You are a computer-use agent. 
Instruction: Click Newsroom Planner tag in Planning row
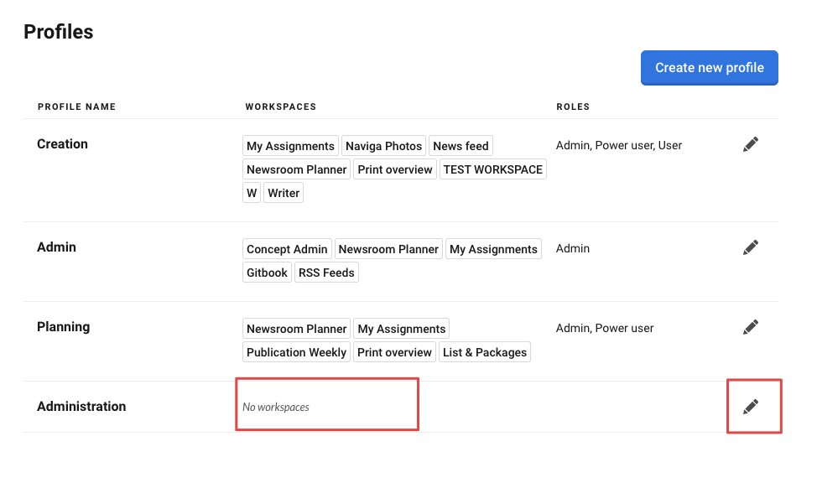296,329
